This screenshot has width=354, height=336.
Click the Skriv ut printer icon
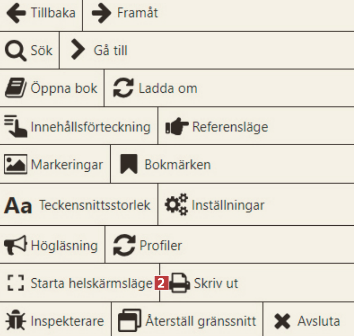[180, 283]
